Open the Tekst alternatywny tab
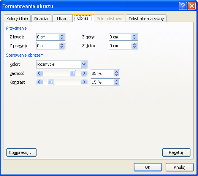Screen dimensions: 198x176 pos(146,19)
